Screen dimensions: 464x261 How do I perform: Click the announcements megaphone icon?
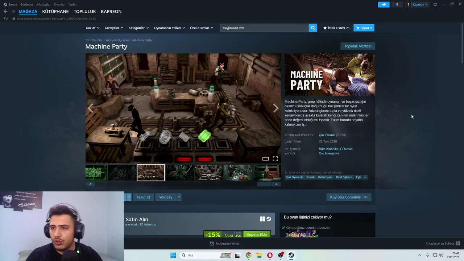coord(384,4)
